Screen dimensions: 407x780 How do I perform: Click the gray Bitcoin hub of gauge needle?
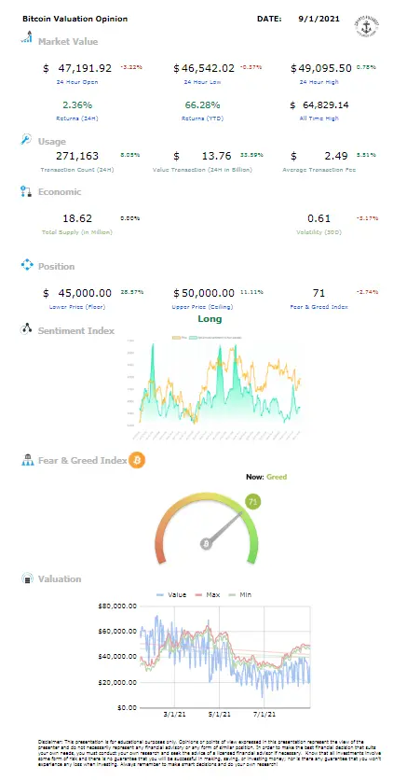click(x=206, y=544)
